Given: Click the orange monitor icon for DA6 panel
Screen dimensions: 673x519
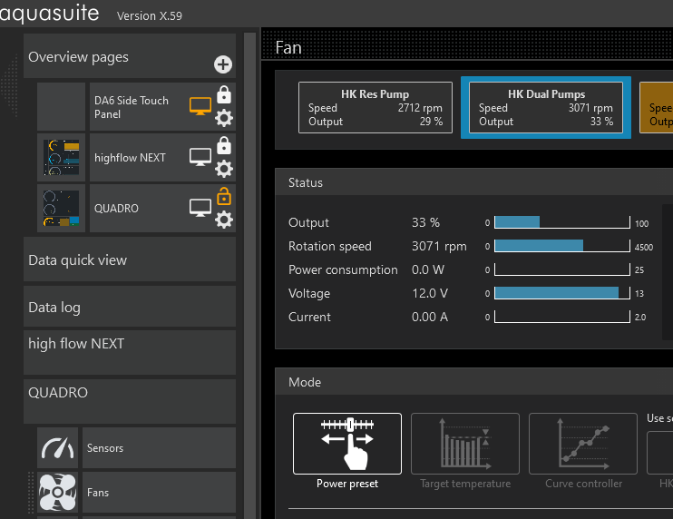Looking at the screenshot, I should point(200,107).
